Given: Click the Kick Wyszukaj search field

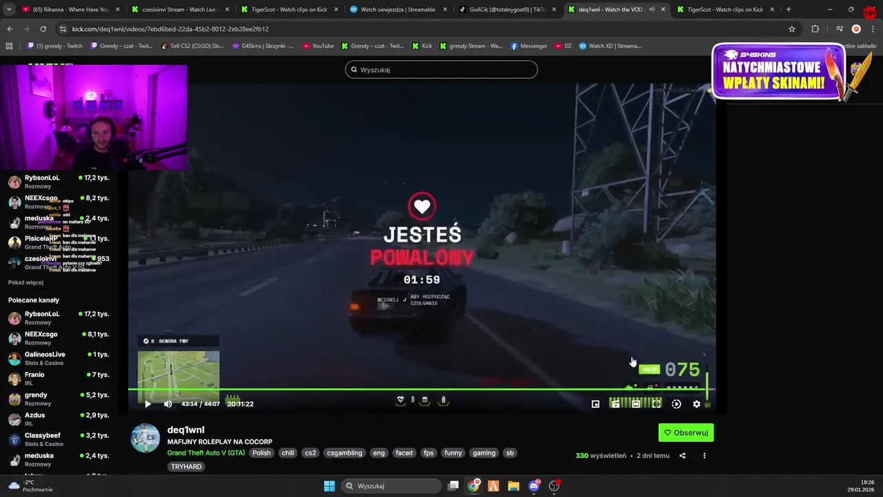Looking at the screenshot, I should pos(441,70).
